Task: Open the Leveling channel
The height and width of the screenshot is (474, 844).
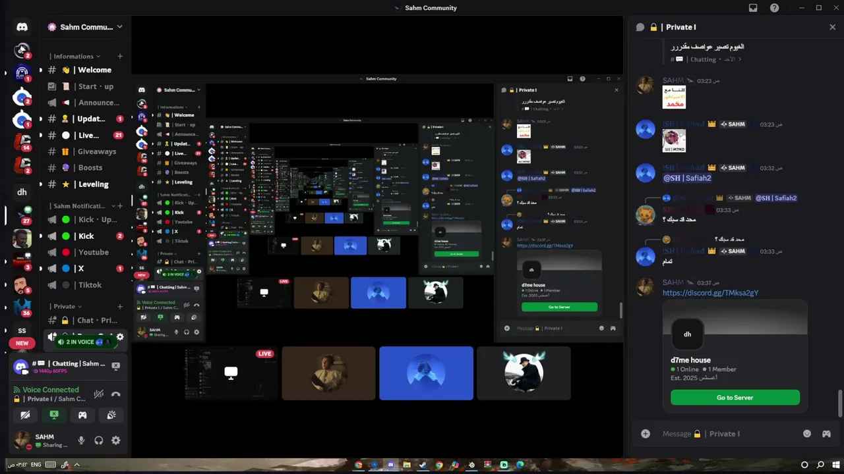Action: (86, 184)
